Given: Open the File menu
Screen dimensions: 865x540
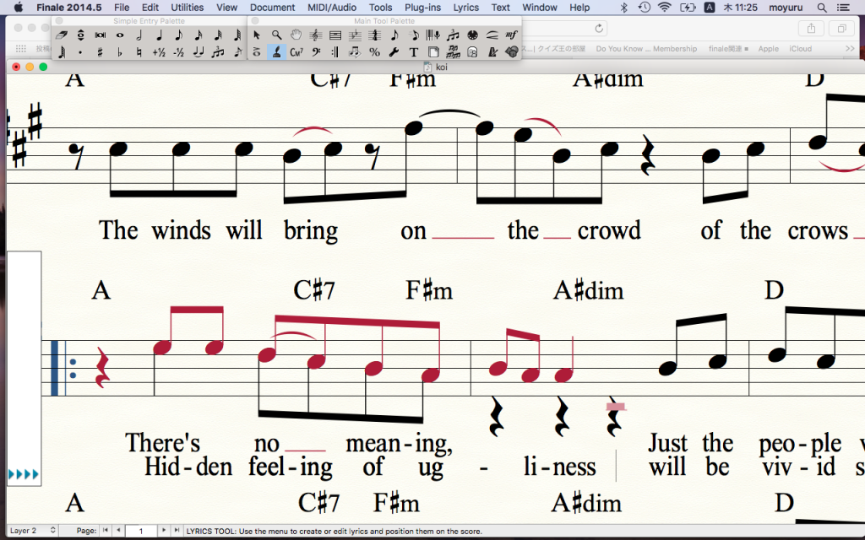Looking at the screenshot, I should (x=122, y=7).
